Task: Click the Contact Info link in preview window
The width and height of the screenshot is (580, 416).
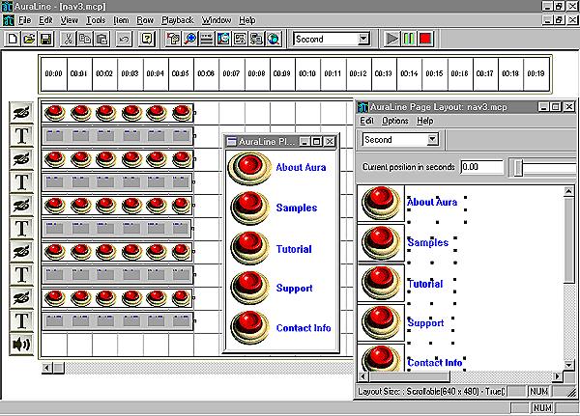Action: tap(304, 328)
